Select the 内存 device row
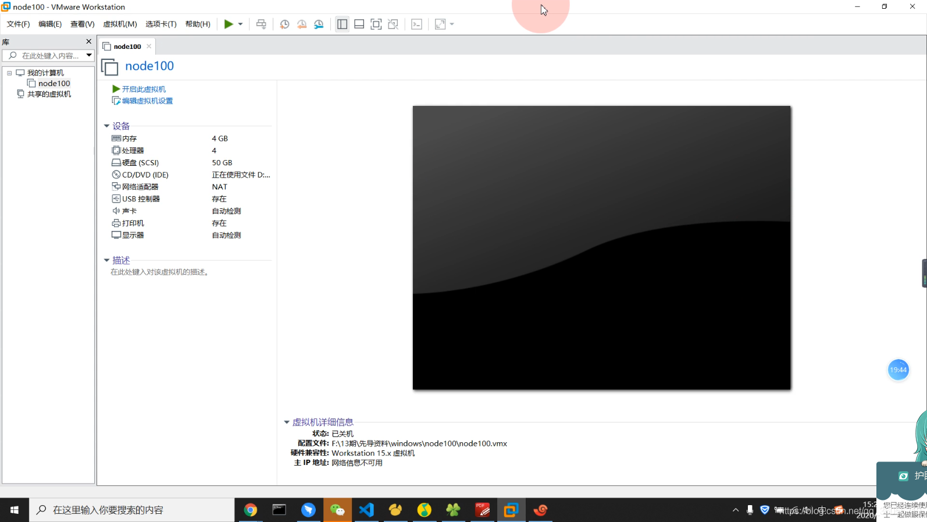The width and height of the screenshot is (927, 522). [191, 139]
